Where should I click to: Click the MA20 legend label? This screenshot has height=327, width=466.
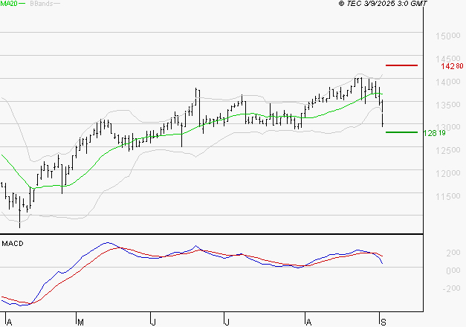8,4
